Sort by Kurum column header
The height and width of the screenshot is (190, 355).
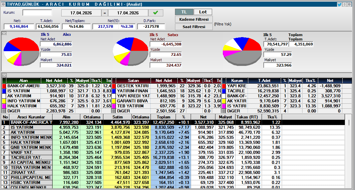click(237, 81)
